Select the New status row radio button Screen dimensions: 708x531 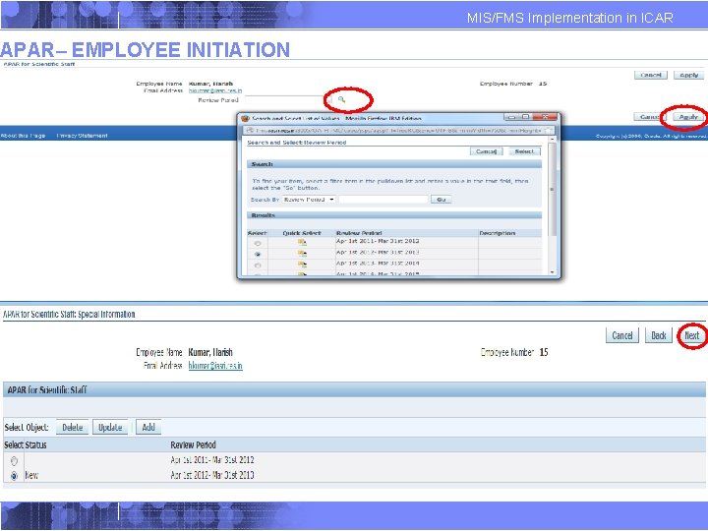coord(14,476)
